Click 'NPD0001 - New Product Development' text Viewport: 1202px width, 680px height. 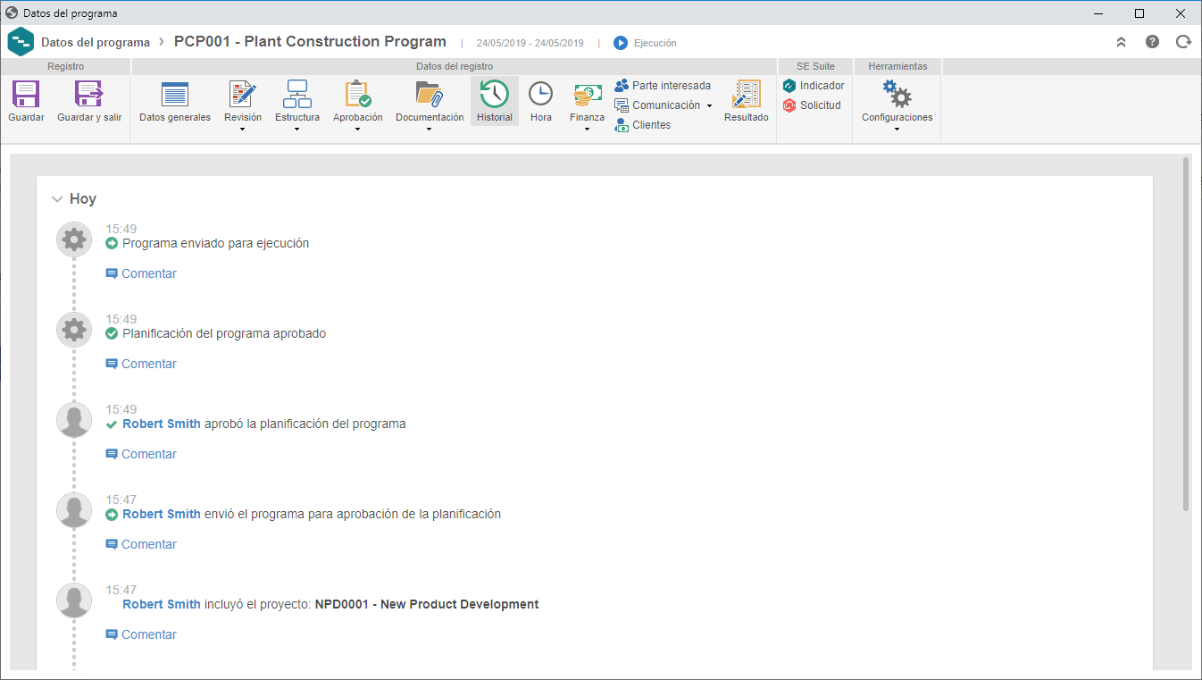[427, 604]
